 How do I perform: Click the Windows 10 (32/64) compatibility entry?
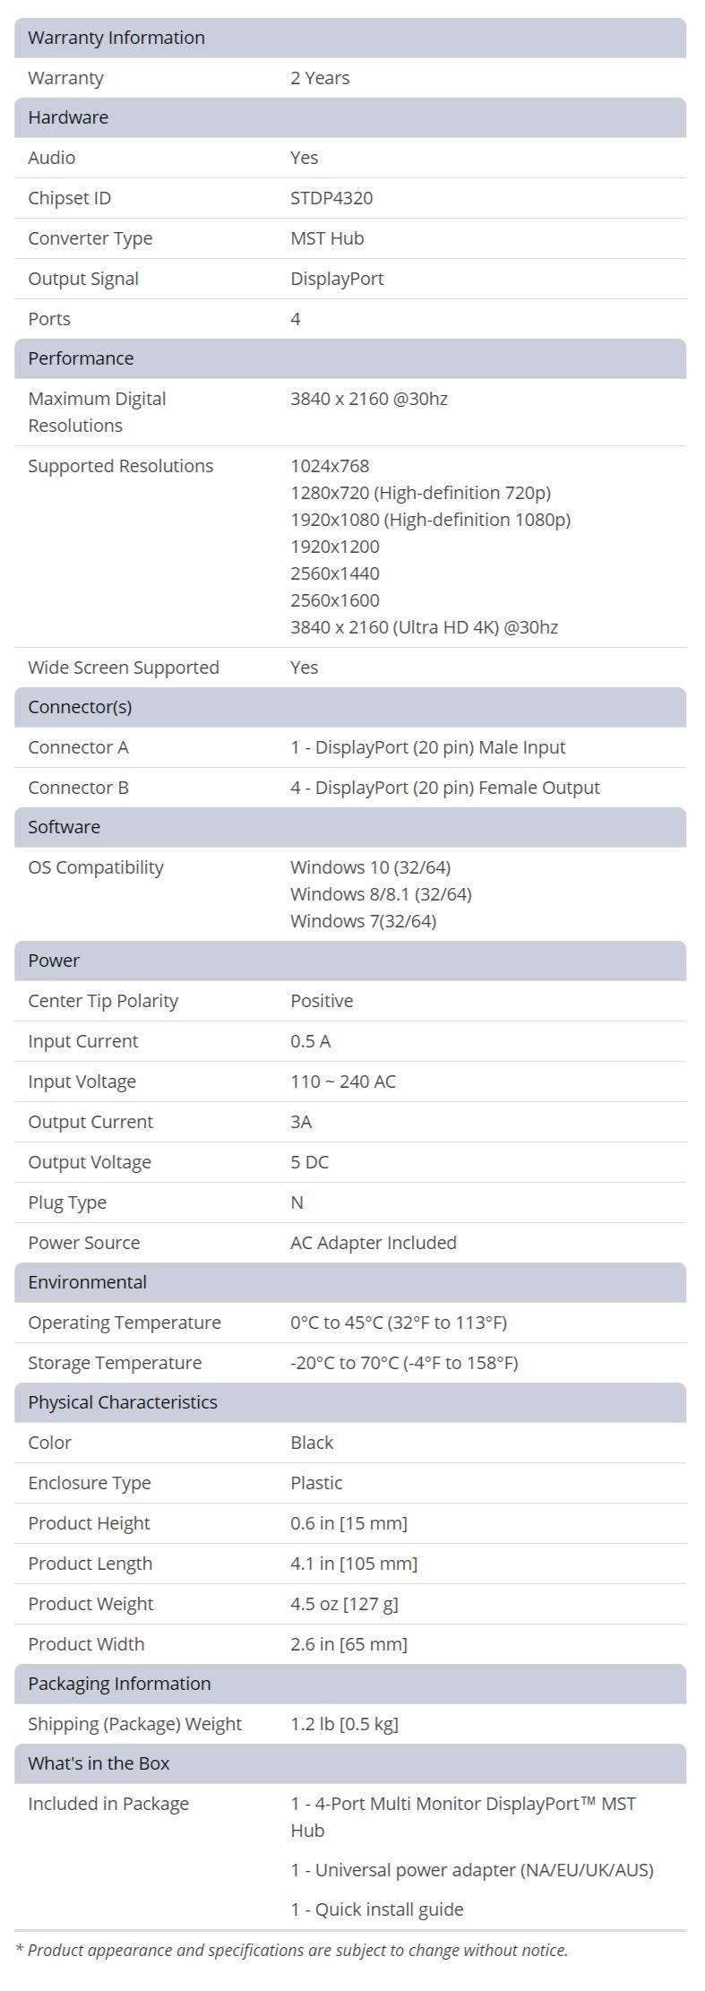pos(371,867)
